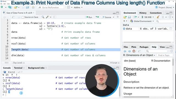Open the code tools magic wand

[48, 17]
